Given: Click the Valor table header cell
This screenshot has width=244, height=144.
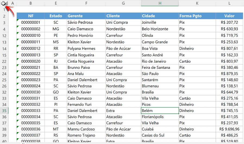Looking at the screenshot, I should 229,16.
